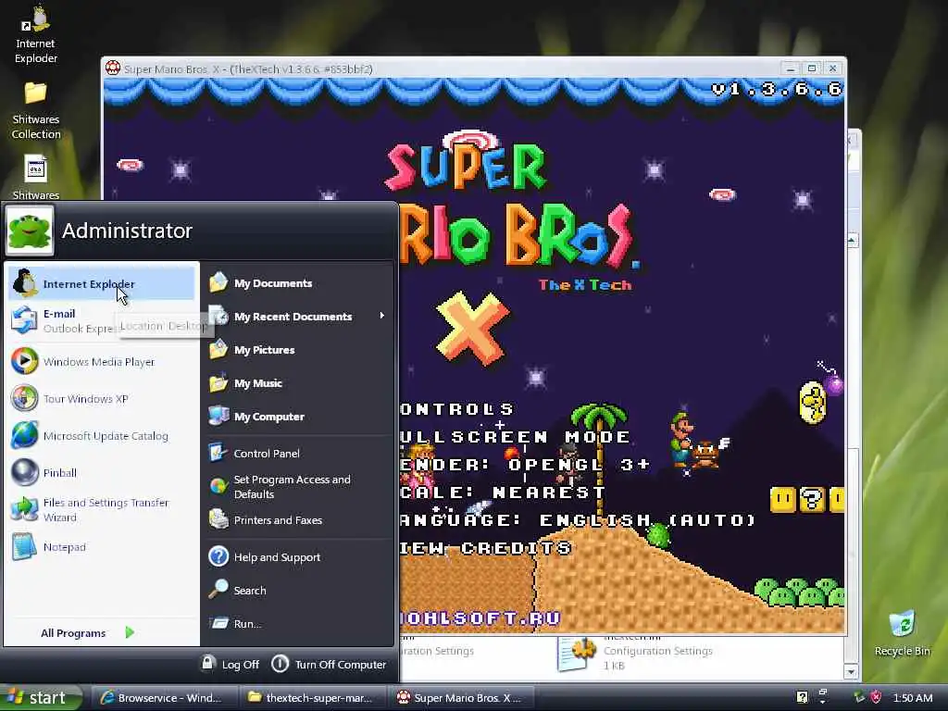Expand All Programs list
The width and height of the screenshot is (948, 711).
click(x=88, y=633)
